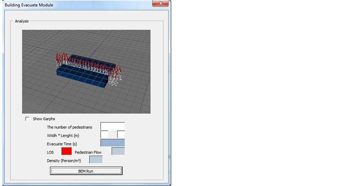
Task: Click the Evacuate Time result field
Action: 113,143
